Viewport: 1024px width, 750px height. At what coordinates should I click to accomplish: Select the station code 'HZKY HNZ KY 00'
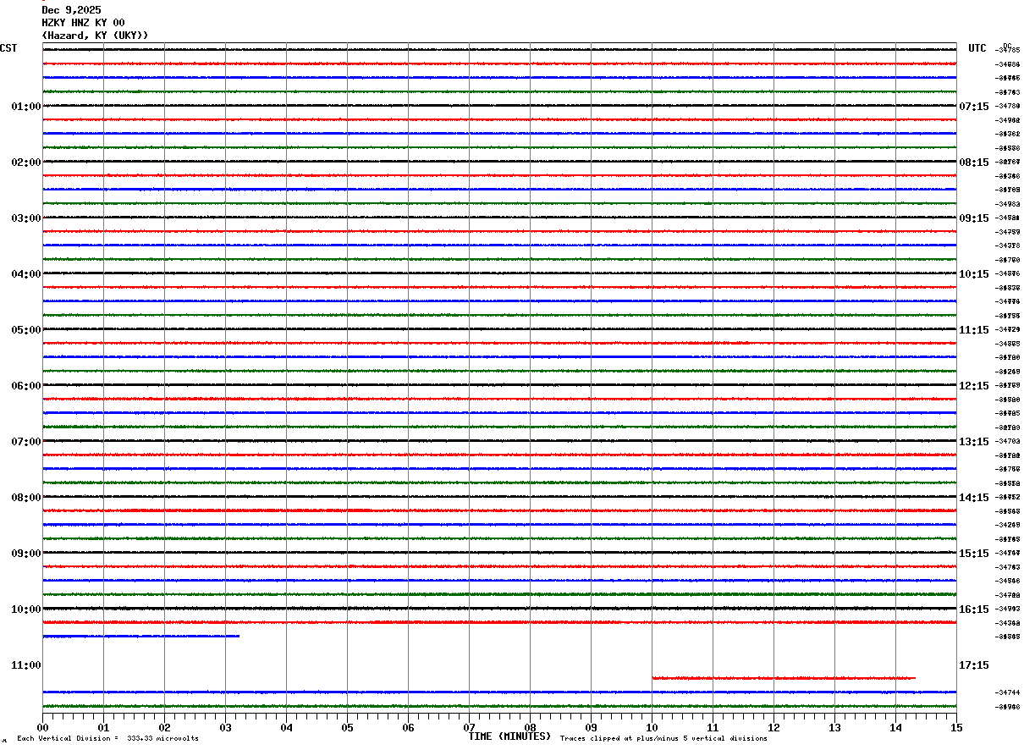(x=83, y=23)
